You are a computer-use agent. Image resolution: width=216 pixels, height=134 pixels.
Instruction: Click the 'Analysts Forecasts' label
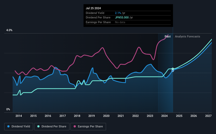point(188,36)
